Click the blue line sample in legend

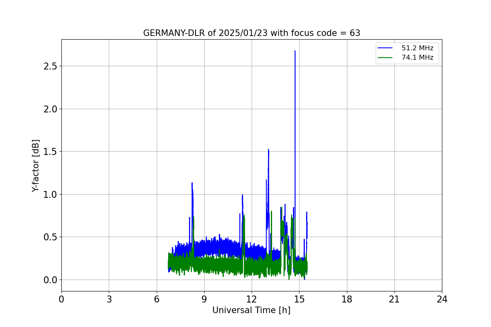tap(385, 48)
